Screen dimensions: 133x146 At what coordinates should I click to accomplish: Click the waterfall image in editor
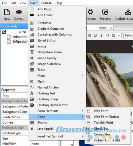(110, 80)
